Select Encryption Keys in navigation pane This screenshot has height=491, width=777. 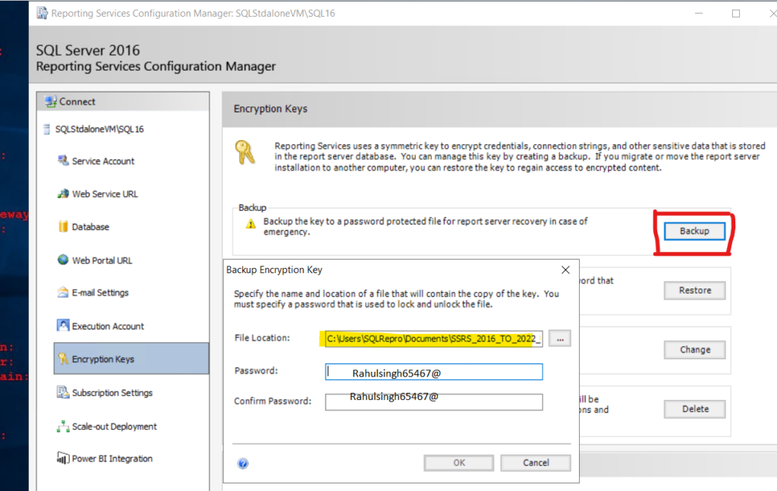tap(131, 358)
